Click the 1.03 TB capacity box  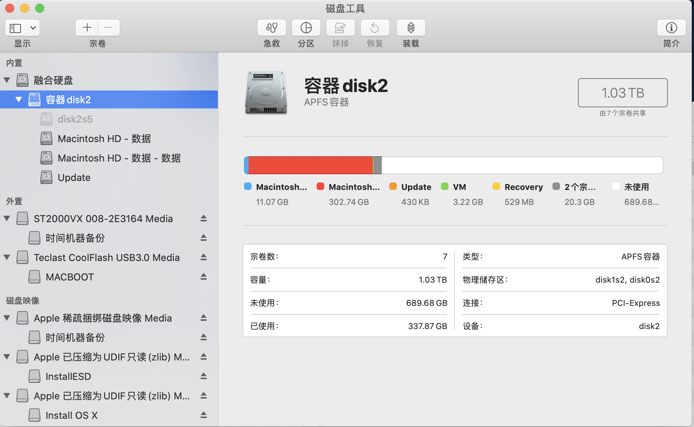tap(623, 93)
